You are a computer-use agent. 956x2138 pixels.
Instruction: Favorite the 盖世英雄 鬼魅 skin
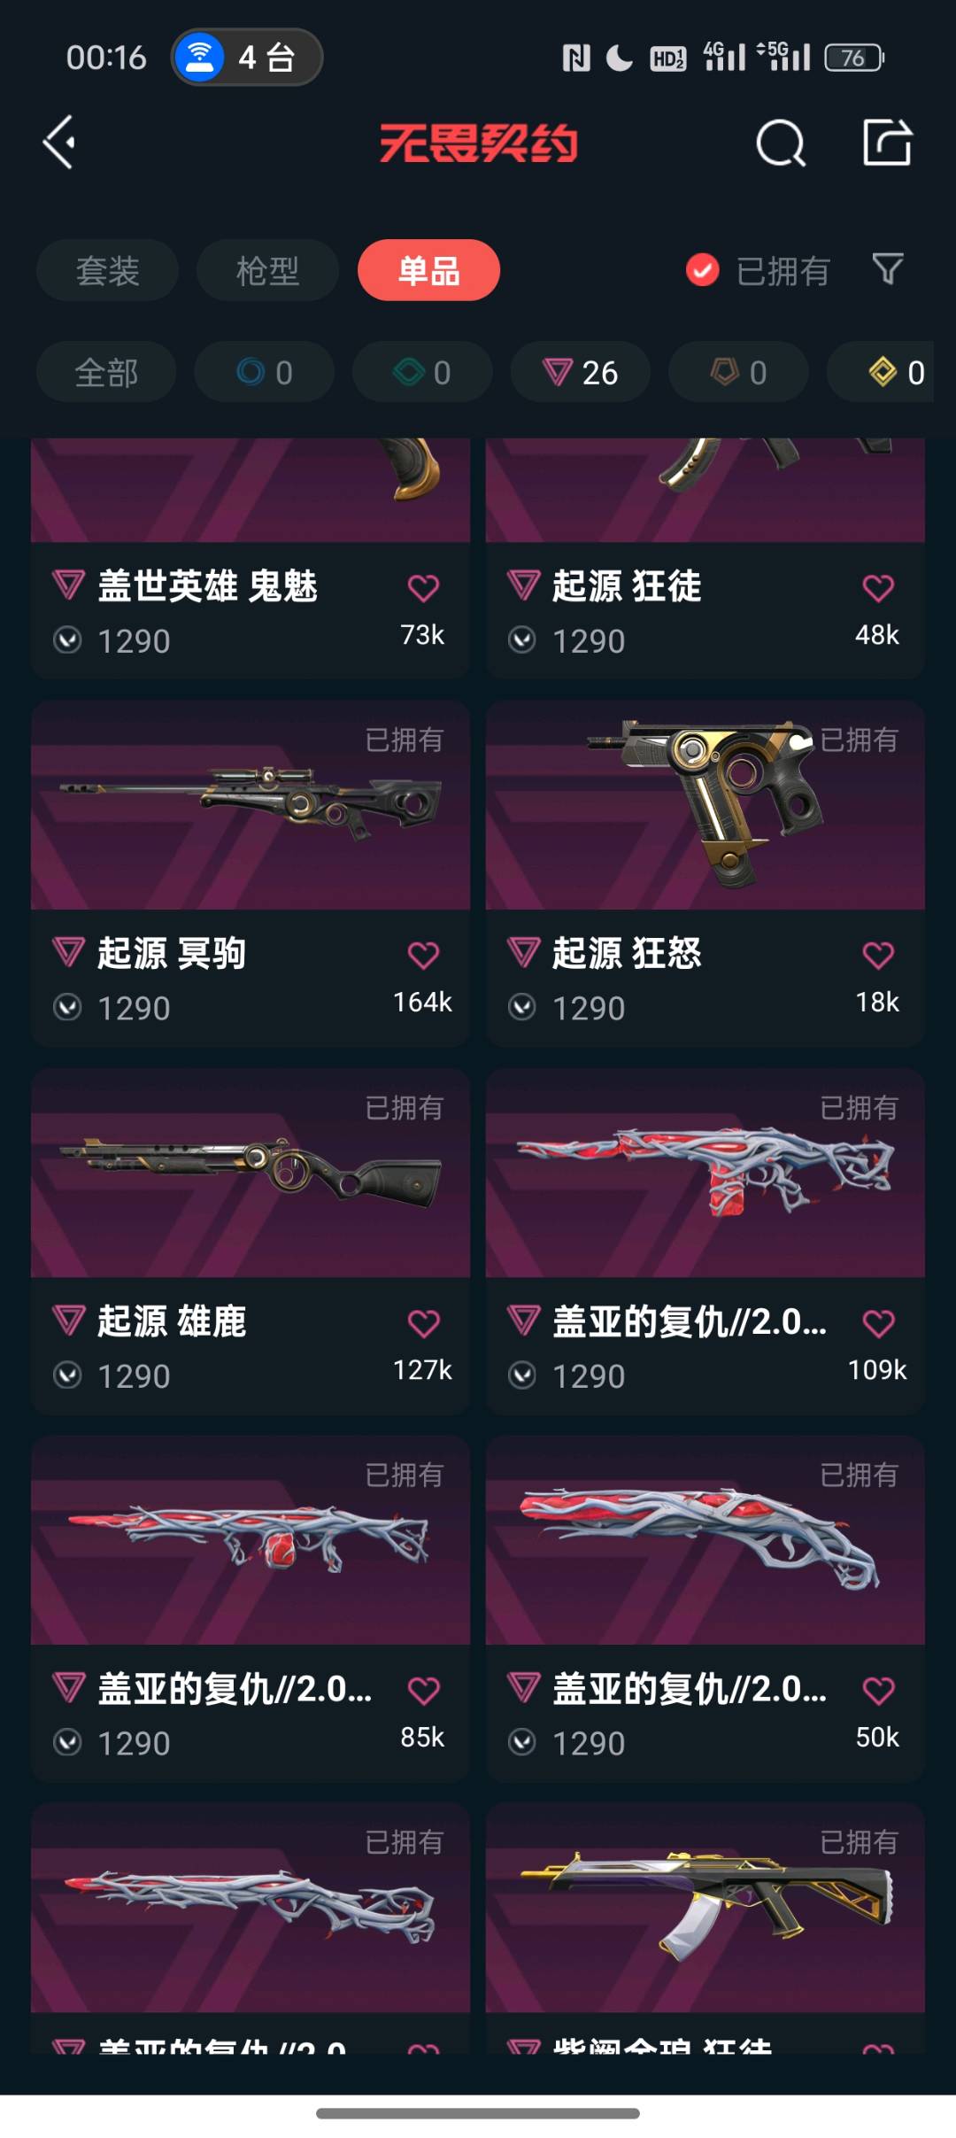423,588
